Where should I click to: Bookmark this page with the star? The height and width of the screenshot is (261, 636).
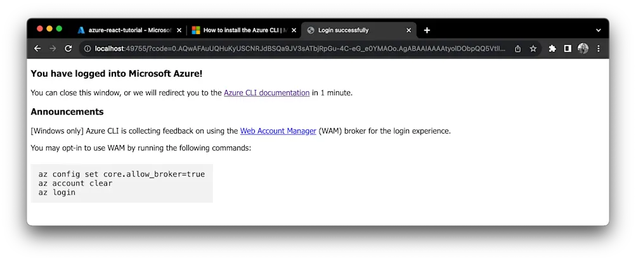tap(533, 49)
